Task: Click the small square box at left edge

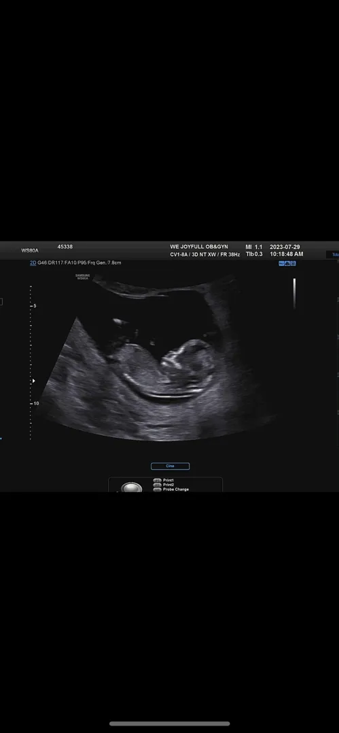Action: pos(1,302)
